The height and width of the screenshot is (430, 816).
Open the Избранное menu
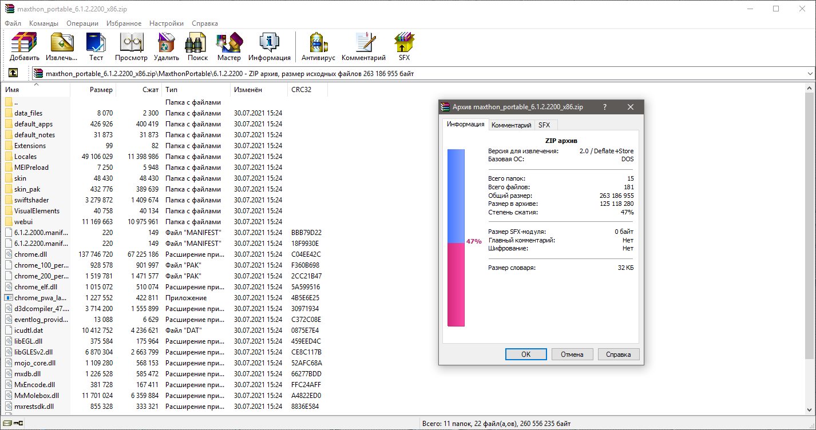[124, 23]
